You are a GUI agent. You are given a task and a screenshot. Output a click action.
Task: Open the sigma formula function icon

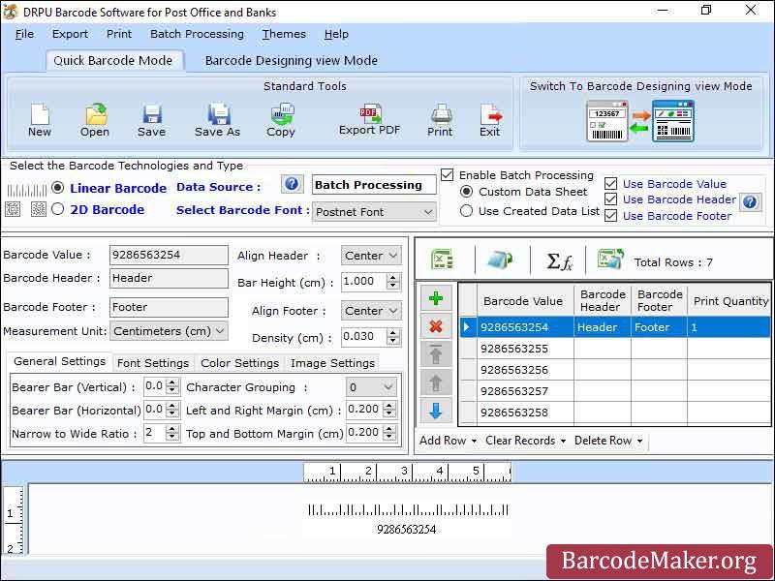point(559,260)
